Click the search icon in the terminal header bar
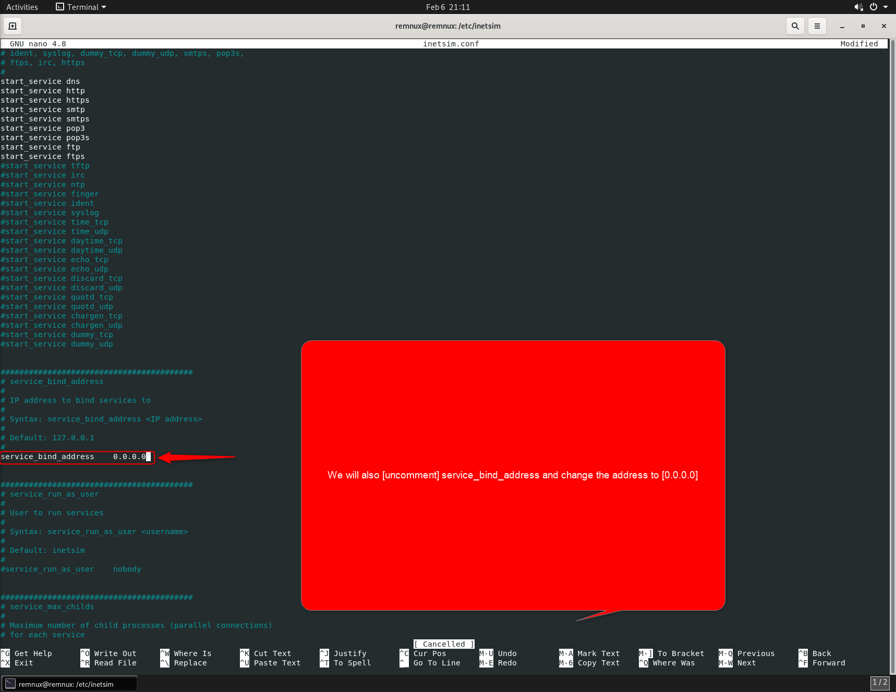This screenshot has height=692, width=896. pyautogui.click(x=795, y=26)
